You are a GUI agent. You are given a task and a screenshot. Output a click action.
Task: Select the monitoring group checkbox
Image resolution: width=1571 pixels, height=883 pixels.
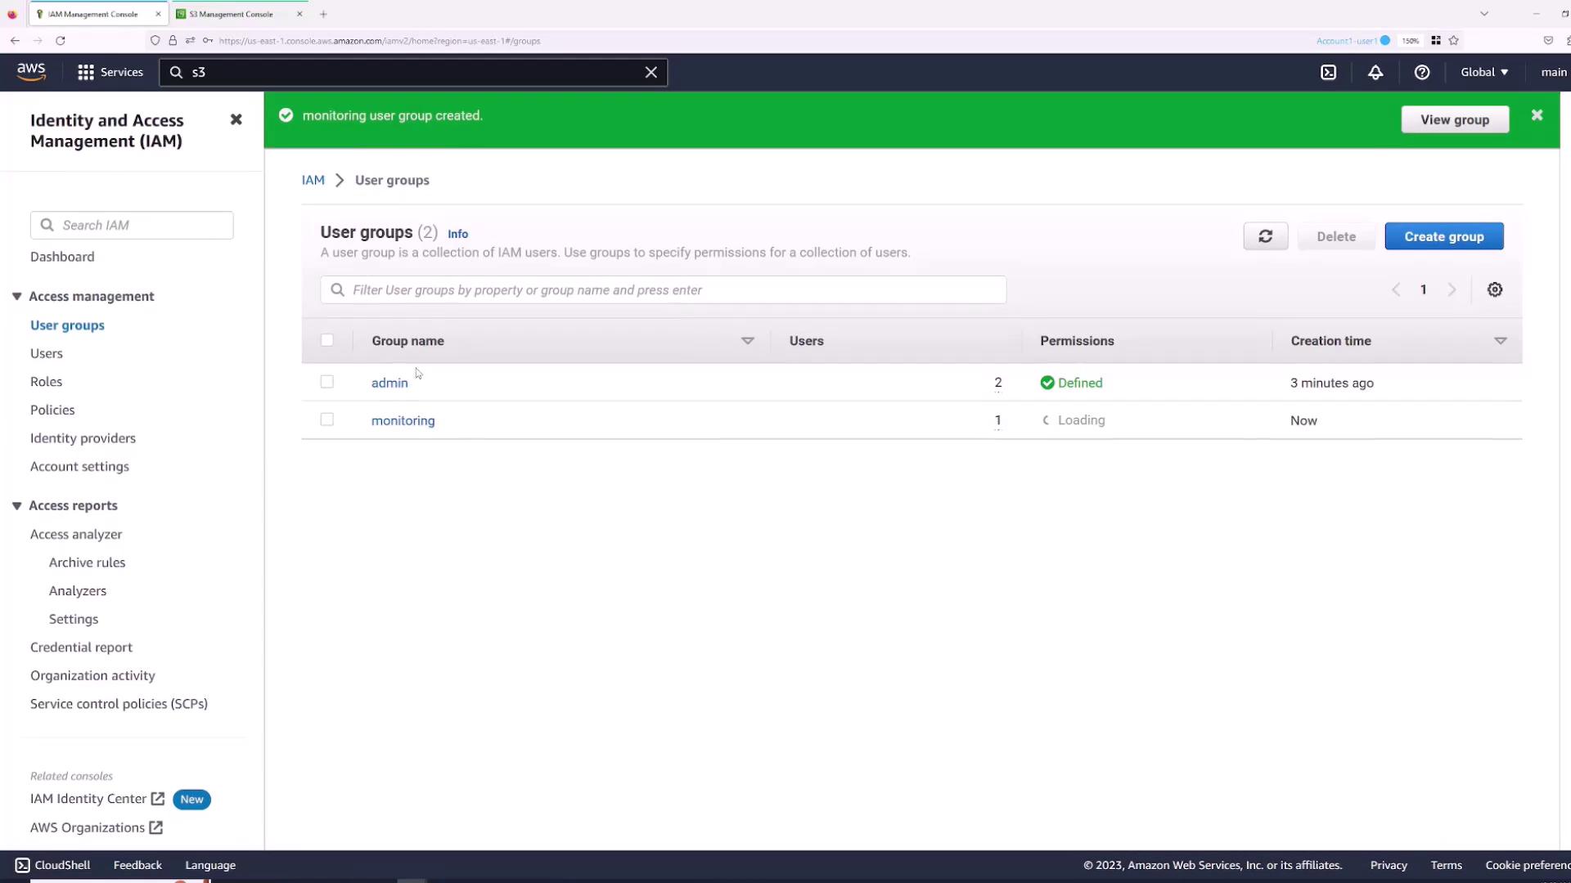tap(326, 419)
